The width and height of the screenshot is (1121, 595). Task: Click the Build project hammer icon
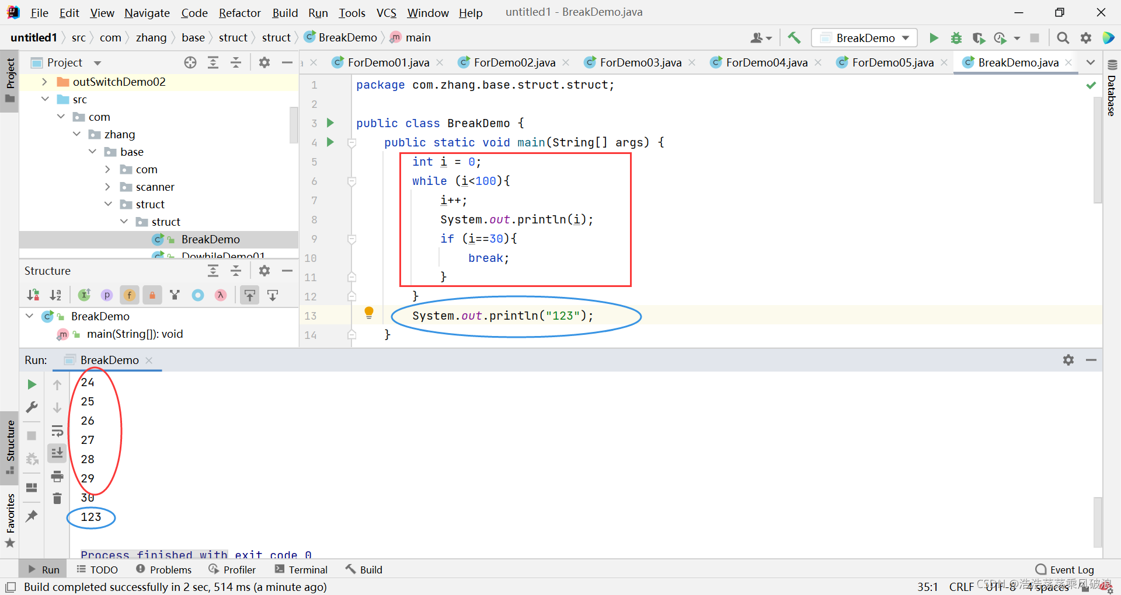793,38
